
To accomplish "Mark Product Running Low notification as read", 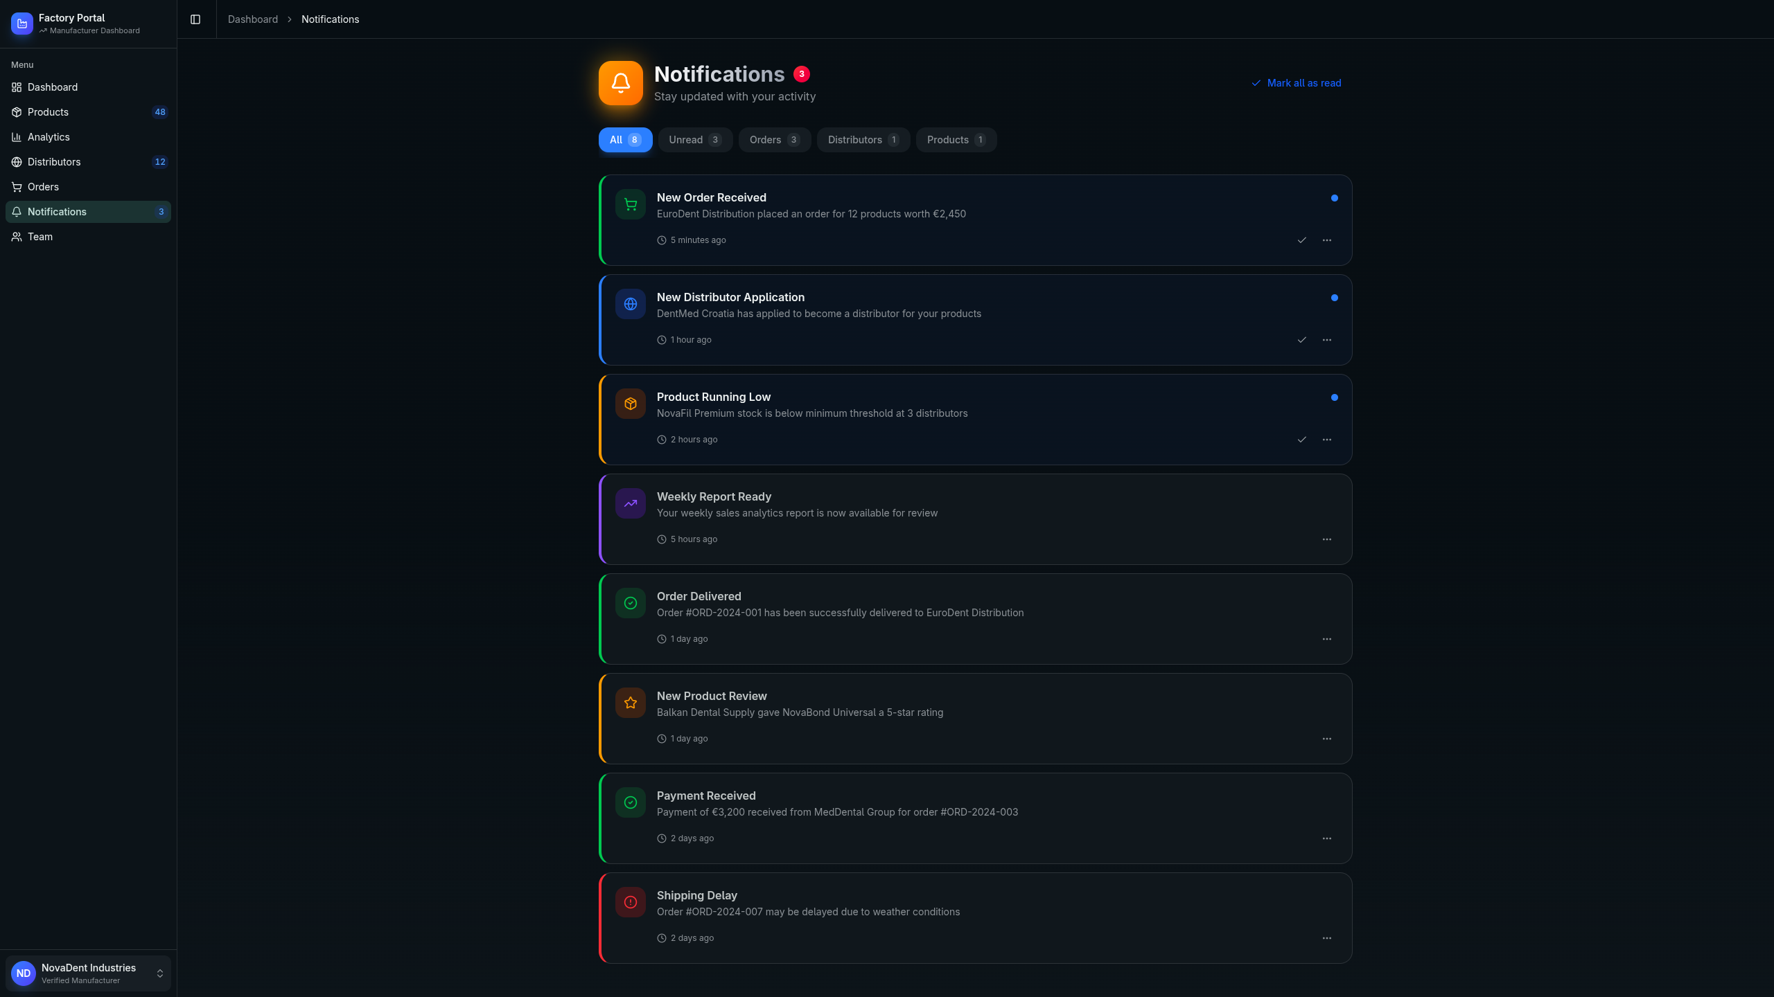I will (1301, 440).
